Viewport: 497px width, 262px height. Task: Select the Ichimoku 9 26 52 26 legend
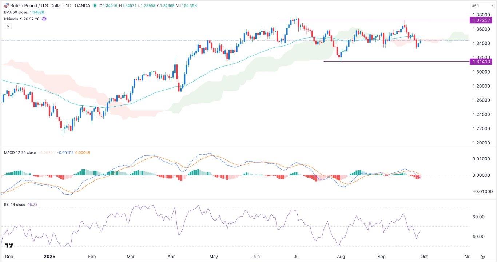pos(22,19)
